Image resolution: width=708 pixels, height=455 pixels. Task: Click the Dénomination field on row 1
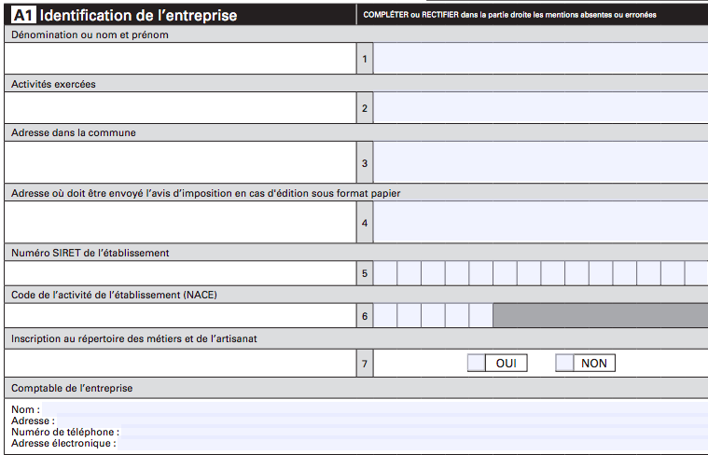pyautogui.click(x=540, y=61)
